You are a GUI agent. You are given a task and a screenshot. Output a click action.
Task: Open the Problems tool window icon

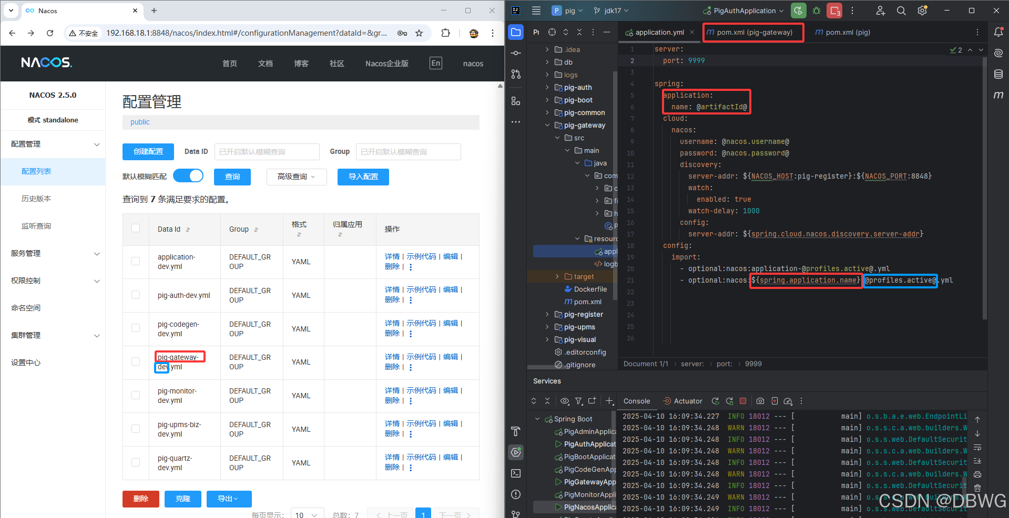516,494
